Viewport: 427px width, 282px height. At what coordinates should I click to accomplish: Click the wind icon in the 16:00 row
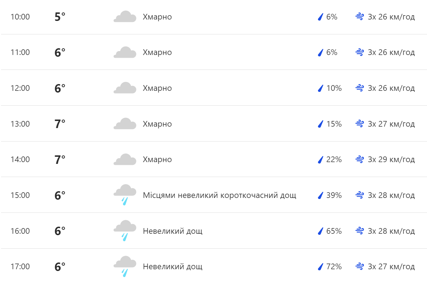pos(360,231)
